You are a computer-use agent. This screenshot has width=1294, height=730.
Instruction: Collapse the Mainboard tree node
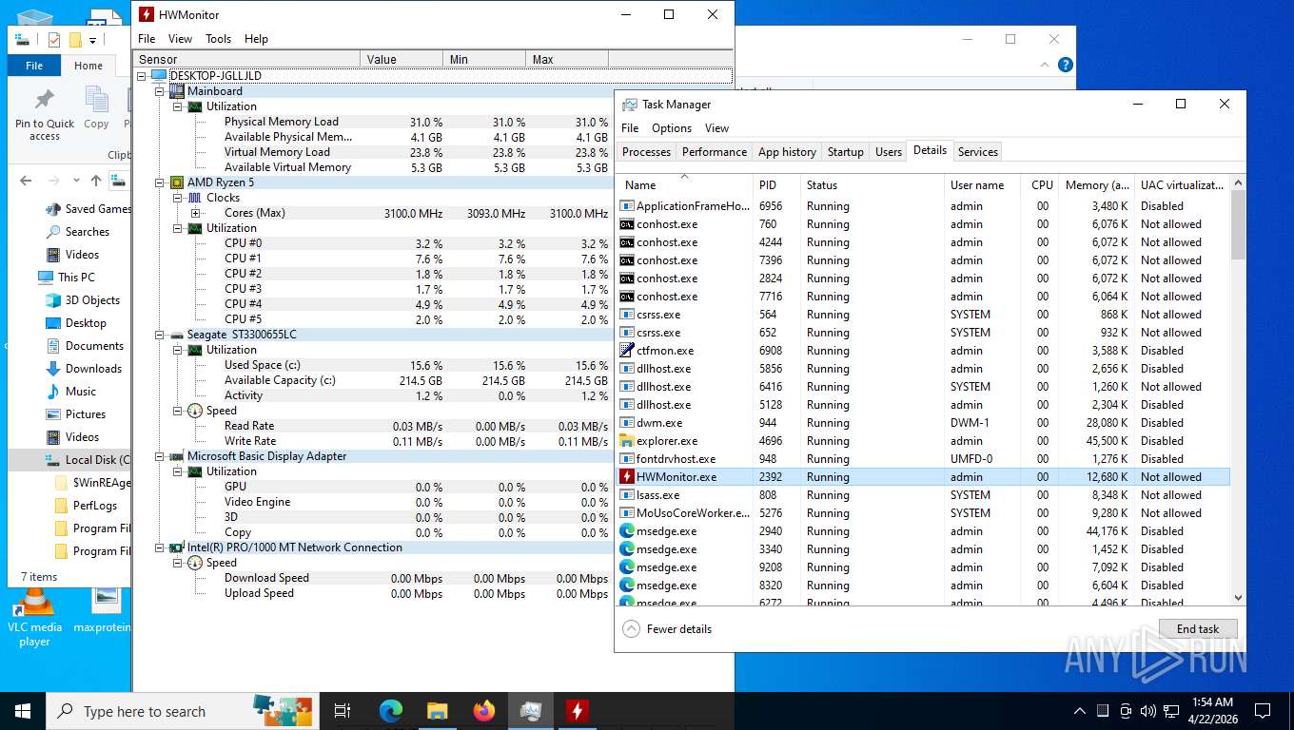[x=160, y=91]
